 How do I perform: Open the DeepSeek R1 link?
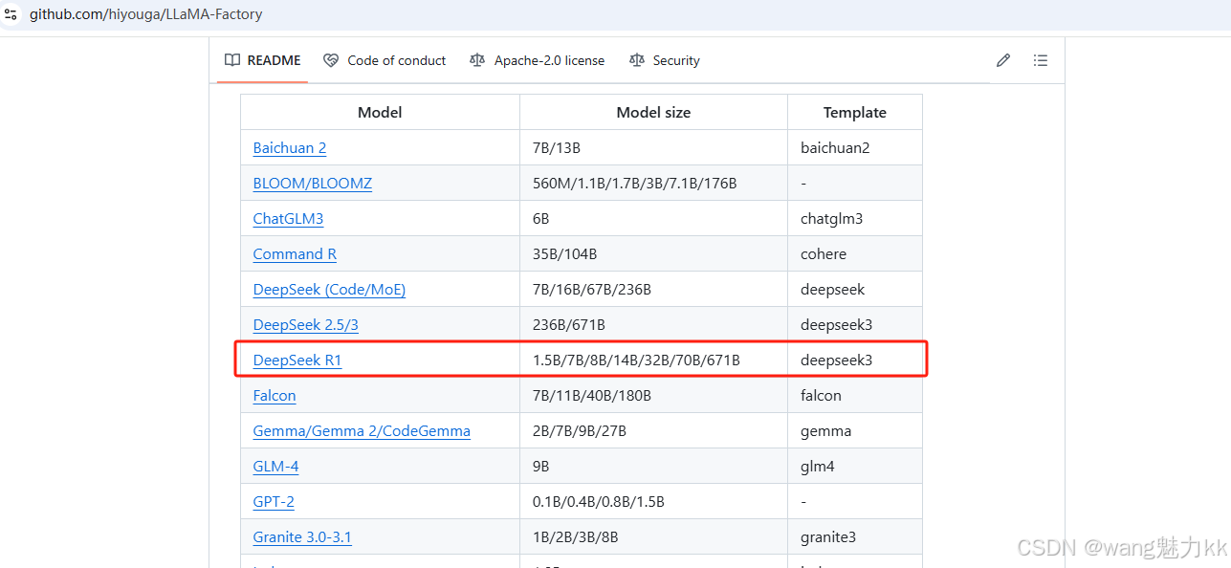[297, 360]
